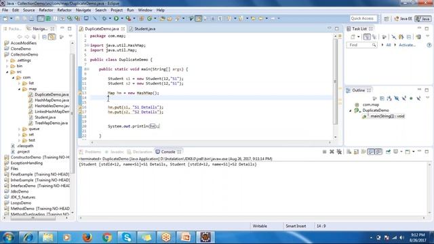Screen dimensions: 434x244
Task: Toggle Show Console on Standard Out change
Action: pyautogui.click(x=371, y=152)
